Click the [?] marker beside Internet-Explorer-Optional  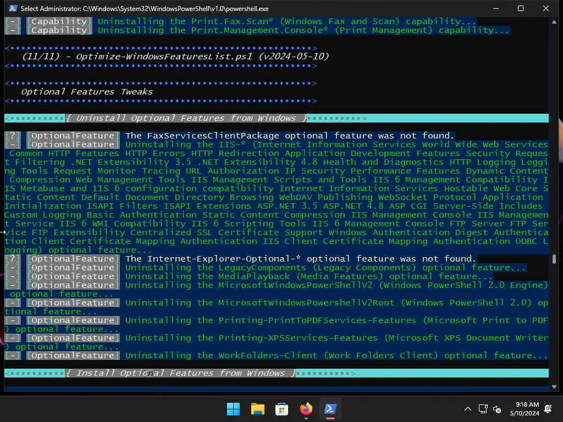(13, 259)
